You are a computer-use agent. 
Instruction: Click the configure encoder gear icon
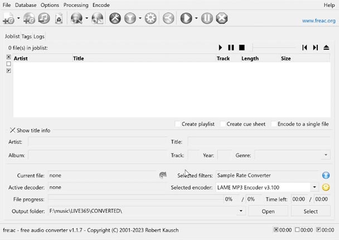pyautogui.click(x=150, y=19)
